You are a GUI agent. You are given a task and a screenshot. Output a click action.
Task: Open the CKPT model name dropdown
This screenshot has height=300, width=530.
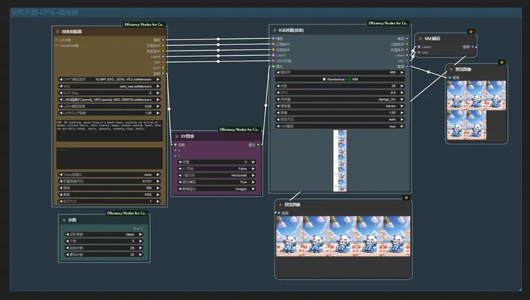point(109,79)
